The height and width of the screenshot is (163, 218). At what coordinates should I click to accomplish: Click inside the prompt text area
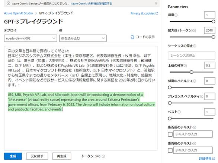81,98
